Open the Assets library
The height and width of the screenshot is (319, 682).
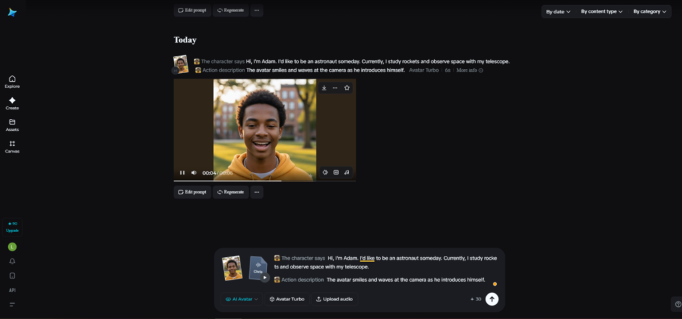tap(12, 124)
